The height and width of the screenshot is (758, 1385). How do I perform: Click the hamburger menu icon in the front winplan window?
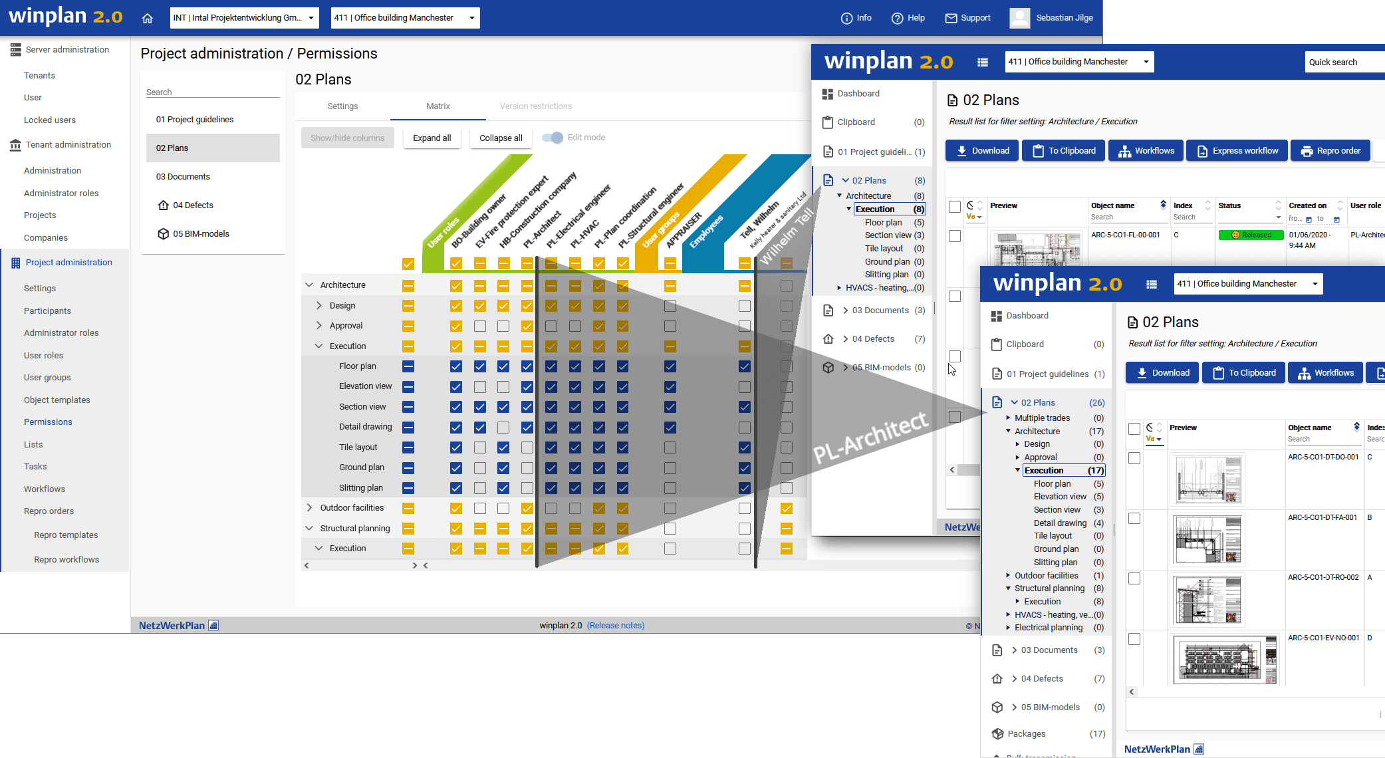tap(1152, 284)
